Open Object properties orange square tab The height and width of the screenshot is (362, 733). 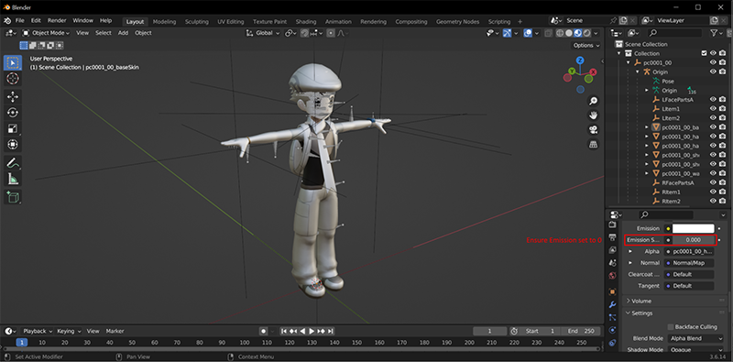coord(612,291)
